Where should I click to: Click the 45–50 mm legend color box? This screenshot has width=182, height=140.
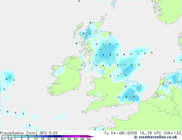pos(84,136)
